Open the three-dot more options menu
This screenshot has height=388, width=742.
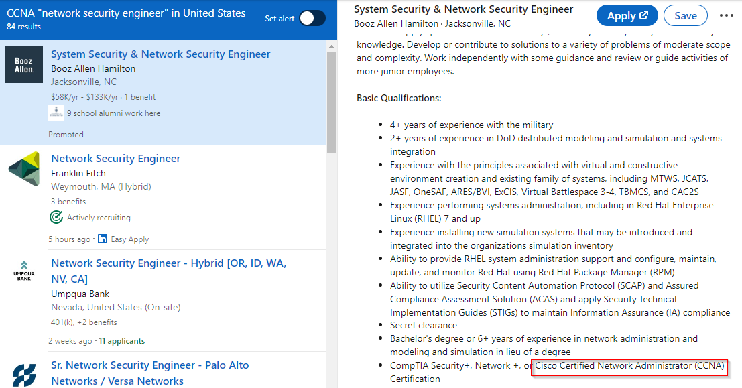point(726,16)
